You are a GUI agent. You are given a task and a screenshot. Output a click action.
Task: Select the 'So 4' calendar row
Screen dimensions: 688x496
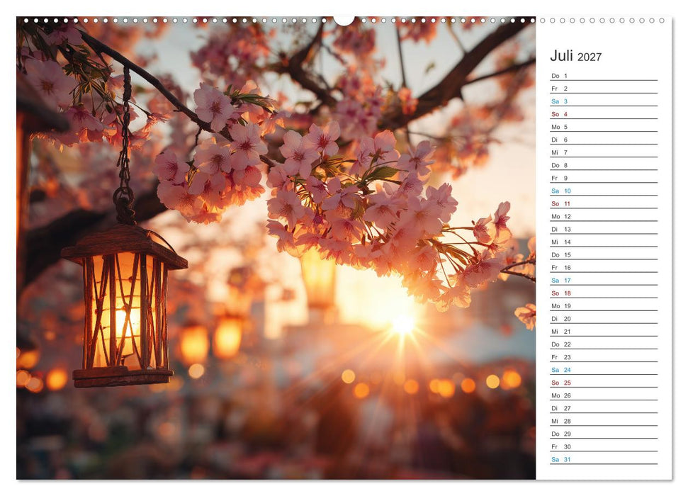click(604, 113)
